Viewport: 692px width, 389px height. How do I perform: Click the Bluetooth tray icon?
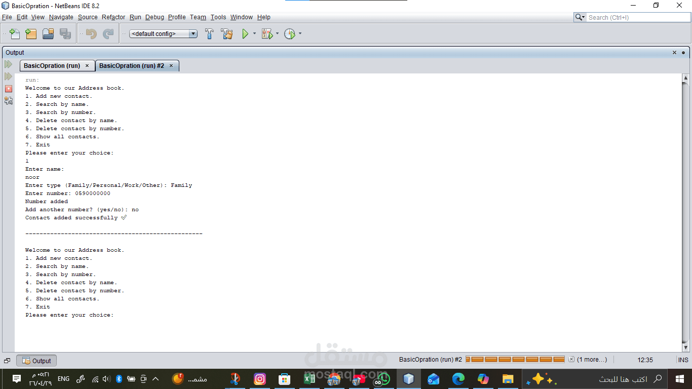coord(119,379)
